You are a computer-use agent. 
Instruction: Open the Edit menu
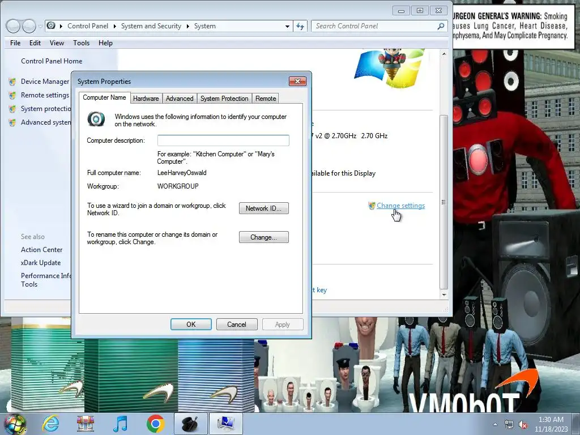click(x=35, y=43)
